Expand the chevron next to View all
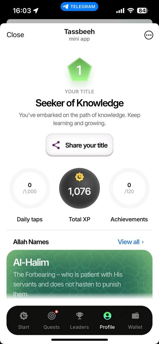The image size is (159, 344). tap(143, 242)
